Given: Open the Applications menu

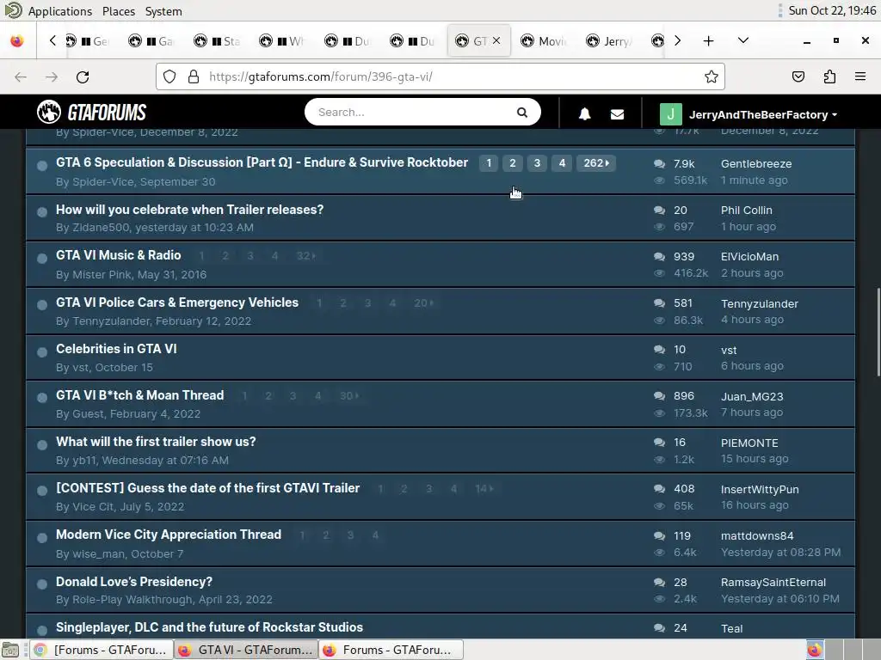Looking at the screenshot, I should 60,11.
